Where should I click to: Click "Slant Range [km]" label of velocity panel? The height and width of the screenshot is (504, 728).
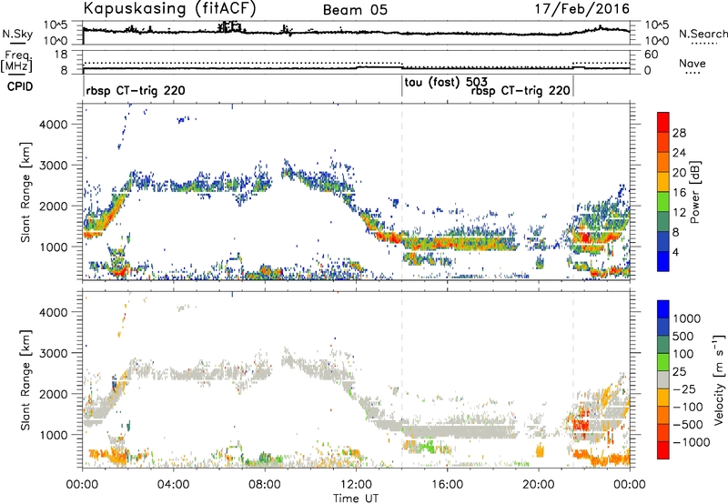tap(25, 379)
